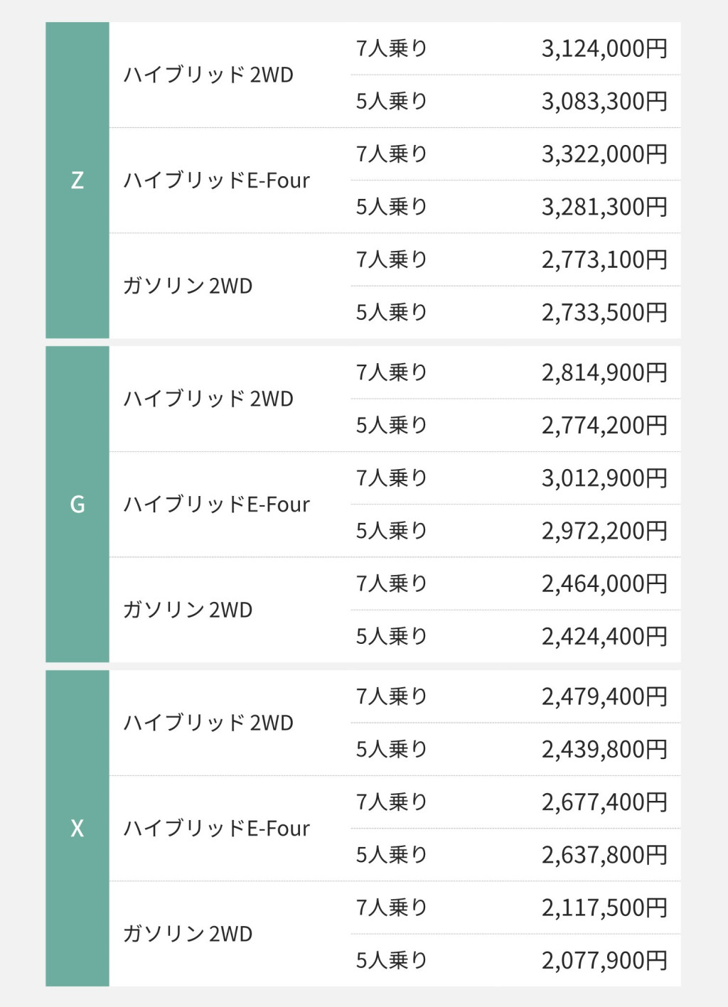Select ハイブリッドE-Four under Z grade

point(217,181)
